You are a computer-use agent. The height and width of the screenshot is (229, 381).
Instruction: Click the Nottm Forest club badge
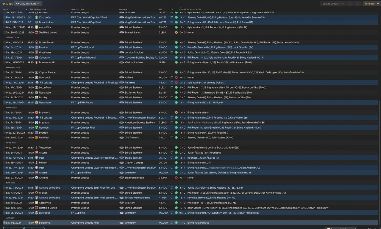[x=37, y=42]
